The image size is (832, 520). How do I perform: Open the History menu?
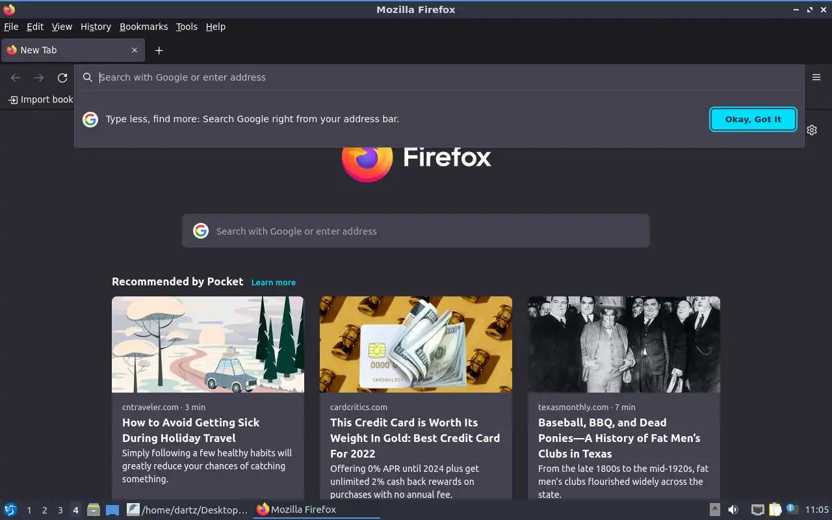(96, 27)
